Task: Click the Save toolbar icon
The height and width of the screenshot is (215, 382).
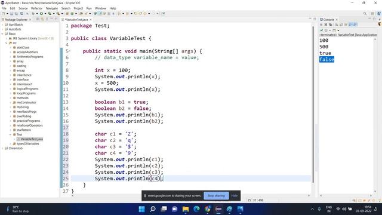Action: point(11,14)
